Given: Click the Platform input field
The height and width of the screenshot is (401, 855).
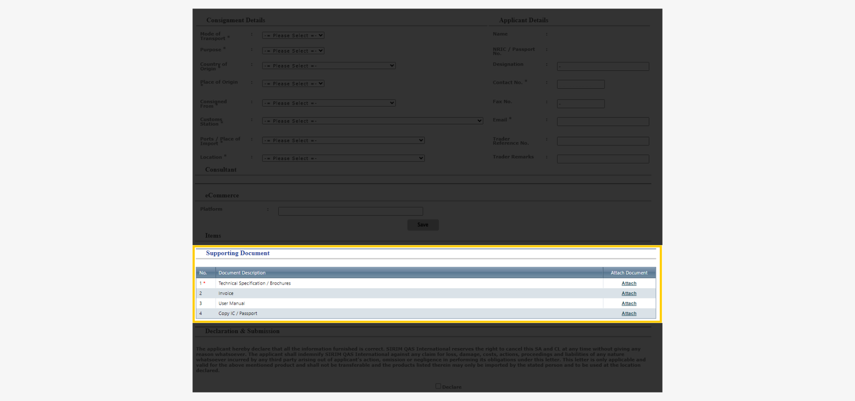Looking at the screenshot, I should pyautogui.click(x=350, y=211).
